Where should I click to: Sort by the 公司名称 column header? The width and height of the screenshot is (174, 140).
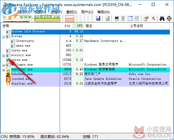pos(149,26)
